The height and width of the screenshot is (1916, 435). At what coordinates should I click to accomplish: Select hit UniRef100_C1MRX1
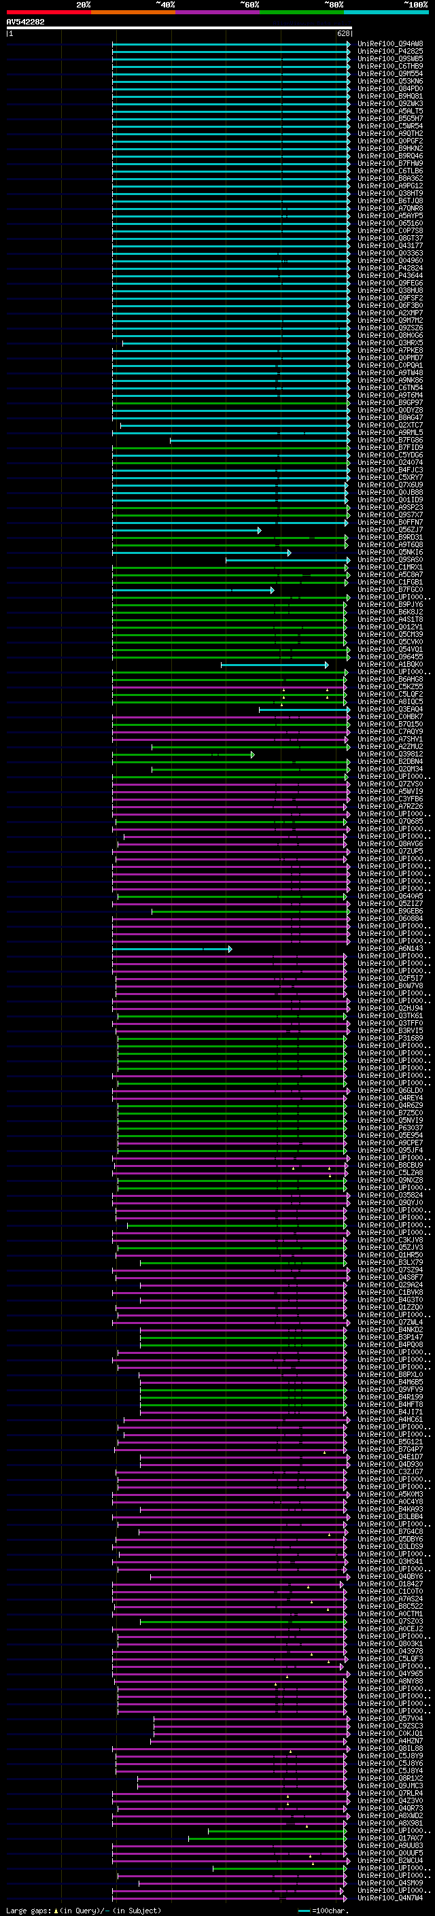coord(390,567)
